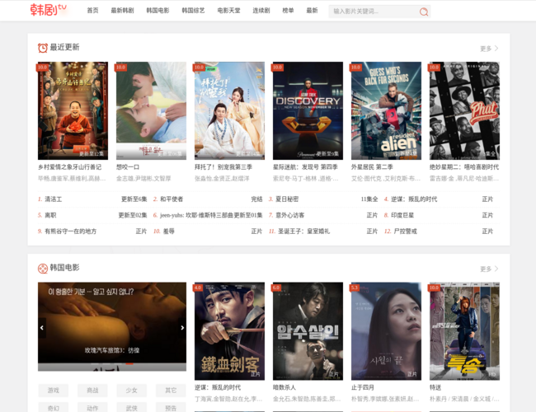Open list item 4 逆谍：叛乱的时代
536x412 pixels.
pyautogui.click(x=414, y=199)
